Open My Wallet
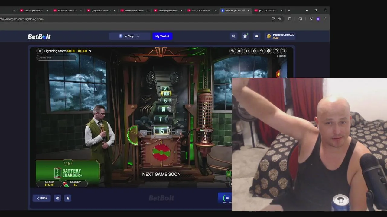 point(162,36)
